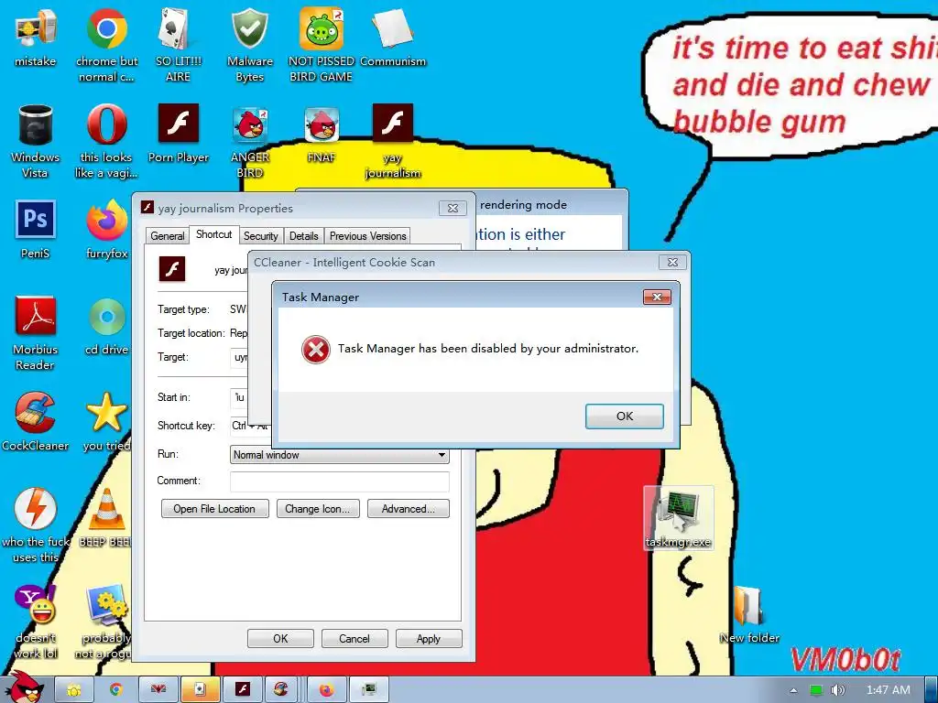Select the 'probably not a rogu...' icon
938x703 pixels.
click(104, 622)
